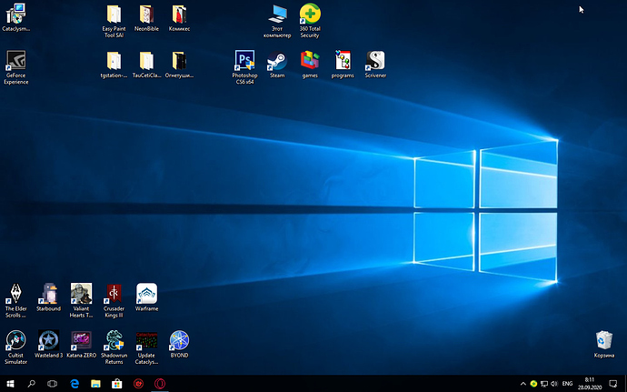Viewport: 627px width, 392px height.
Task: Select the Easy Paint Tool SAI folder
Action: click(x=114, y=21)
